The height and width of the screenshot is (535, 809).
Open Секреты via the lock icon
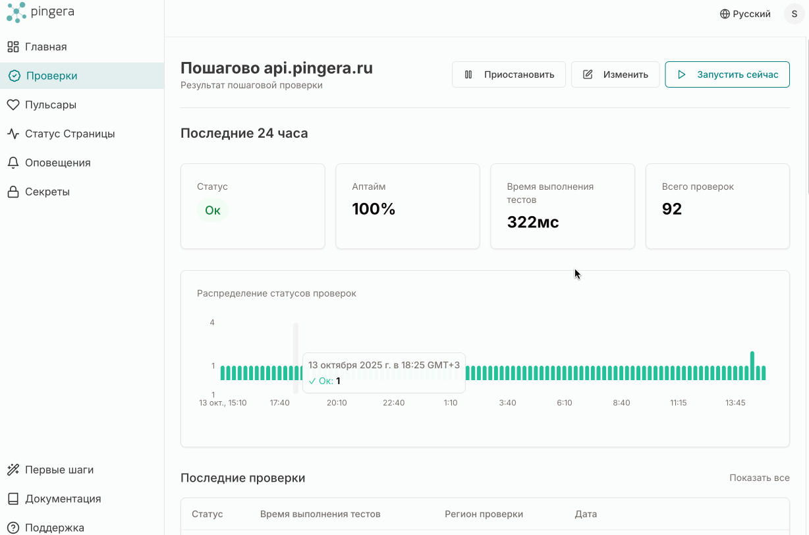[x=13, y=191]
